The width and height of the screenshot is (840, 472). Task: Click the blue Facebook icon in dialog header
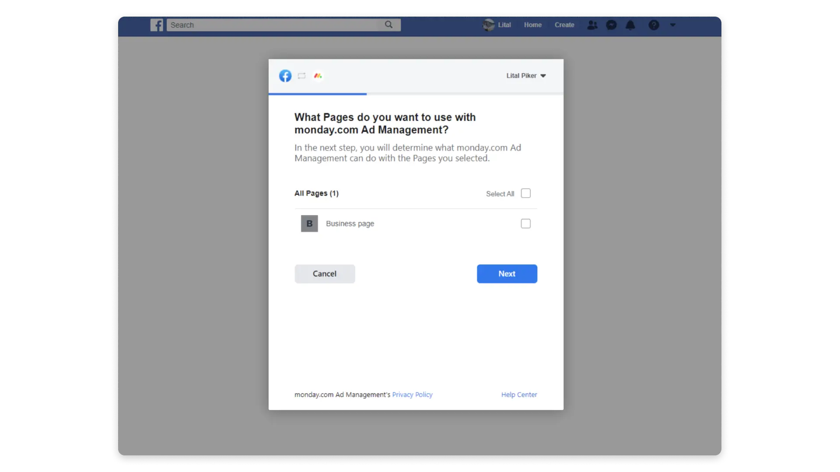[285, 76]
